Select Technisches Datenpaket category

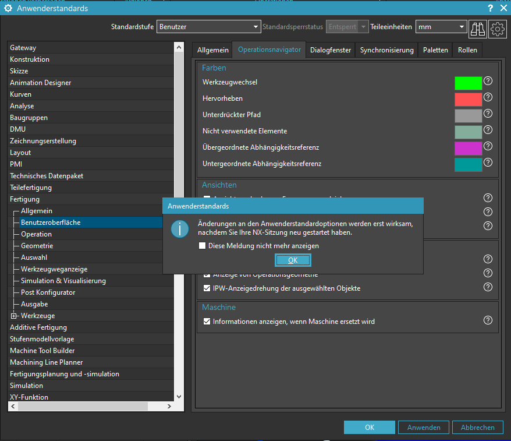click(91, 176)
